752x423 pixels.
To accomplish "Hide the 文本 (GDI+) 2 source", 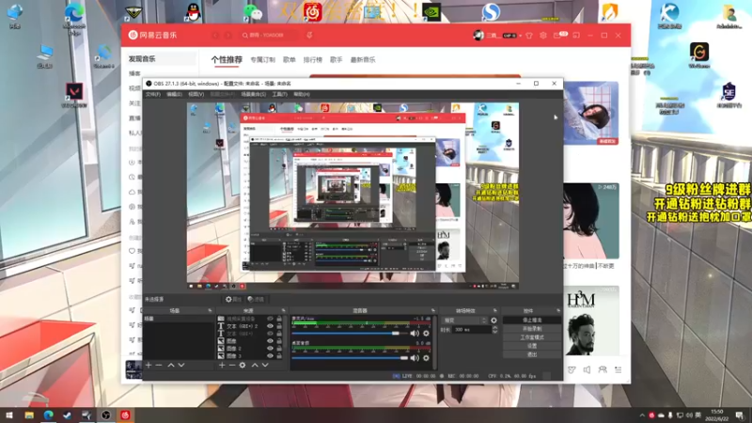I will (x=270, y=326).
